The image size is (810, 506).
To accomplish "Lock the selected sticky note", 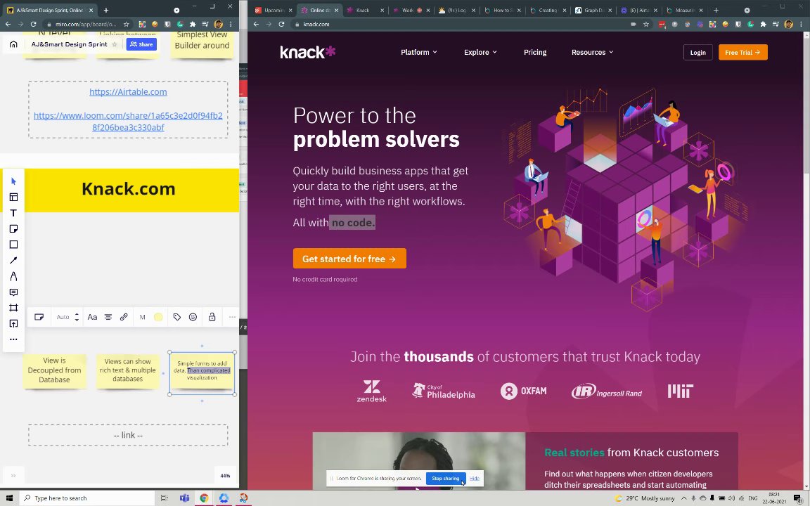I will pyautogui.click(x=212, y=317).
